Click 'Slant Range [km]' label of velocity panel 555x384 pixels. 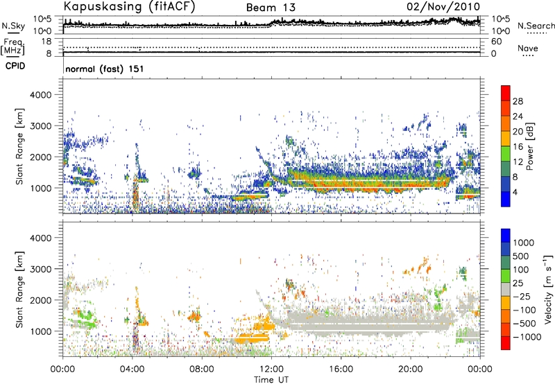[x=19, y=289]
